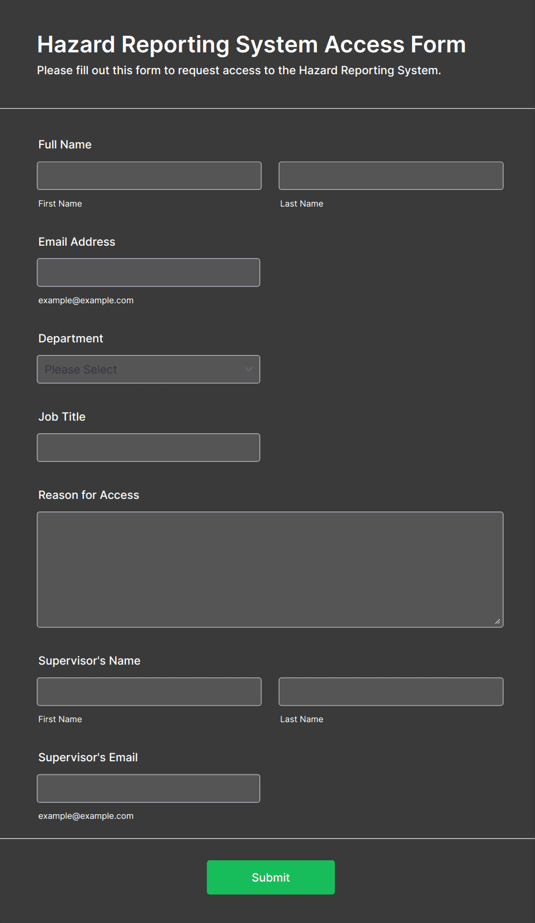
Task: Click the Supervisor's Email input box
Action: tap(148, 788)
